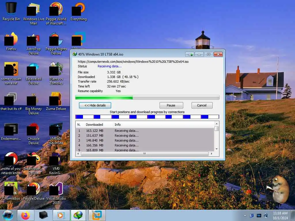Select Insaniquar.. Deluxe desktop icon
This screenshot has height=221, width=295.
click(x=33, y=163)
